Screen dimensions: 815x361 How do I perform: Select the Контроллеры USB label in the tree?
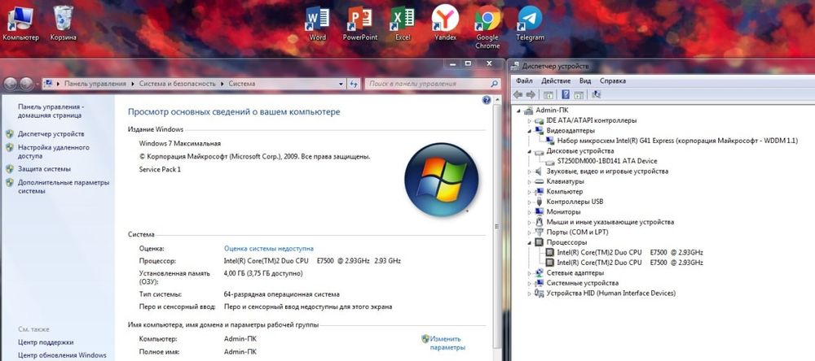point(575,202)
